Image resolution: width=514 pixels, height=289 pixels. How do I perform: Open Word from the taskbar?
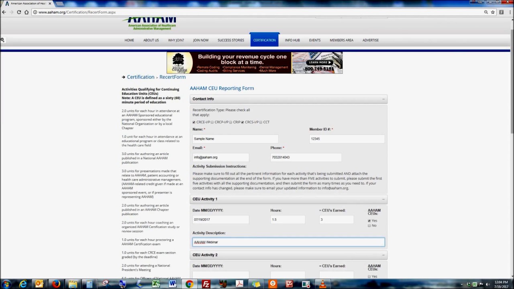[x=173, y=284]
